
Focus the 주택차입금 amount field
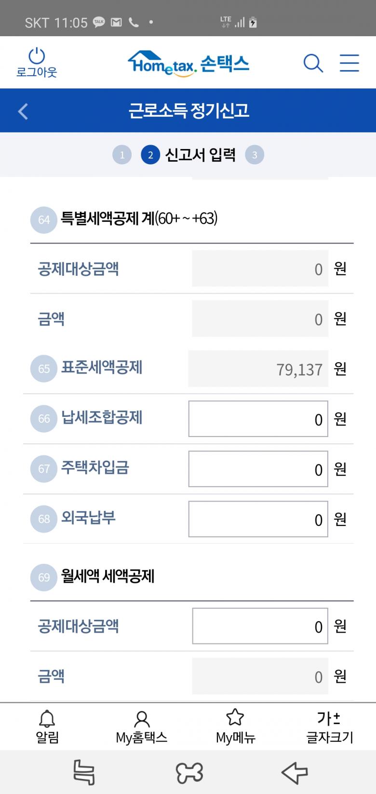[258, 469]
